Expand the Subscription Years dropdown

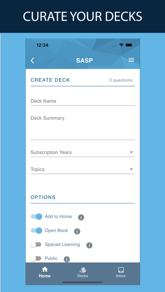pos(82,152)
